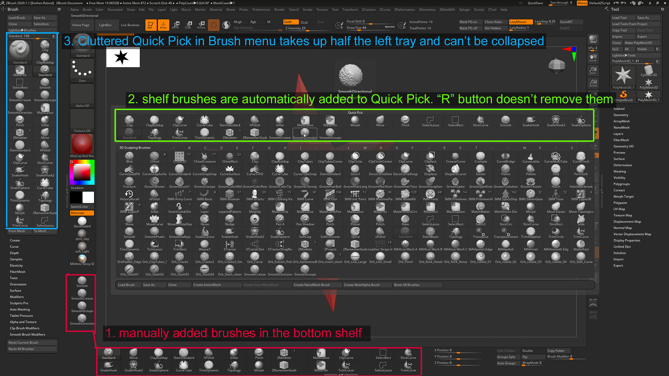Expand the Masking section in Tool palette
Viewport: 669px width, 376px height.
point(620,171)
